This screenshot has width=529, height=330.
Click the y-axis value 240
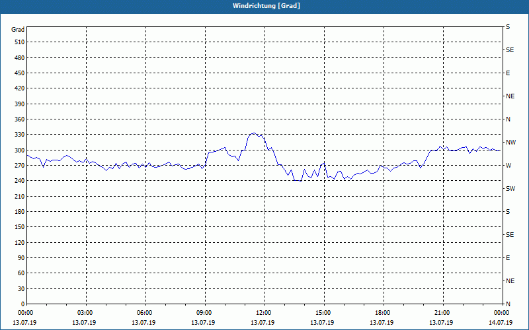(20, 181)
